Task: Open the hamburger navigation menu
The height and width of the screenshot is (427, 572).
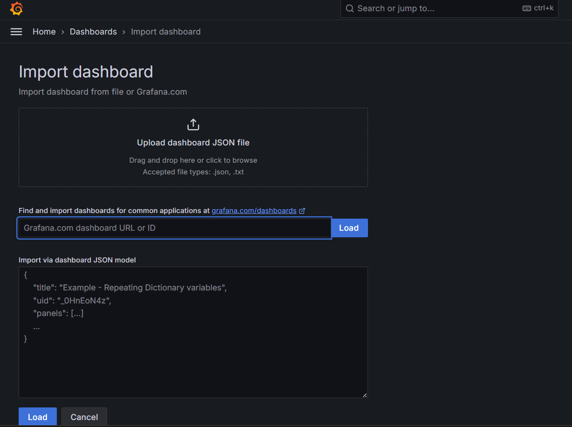Action: (x=16, y=32)
